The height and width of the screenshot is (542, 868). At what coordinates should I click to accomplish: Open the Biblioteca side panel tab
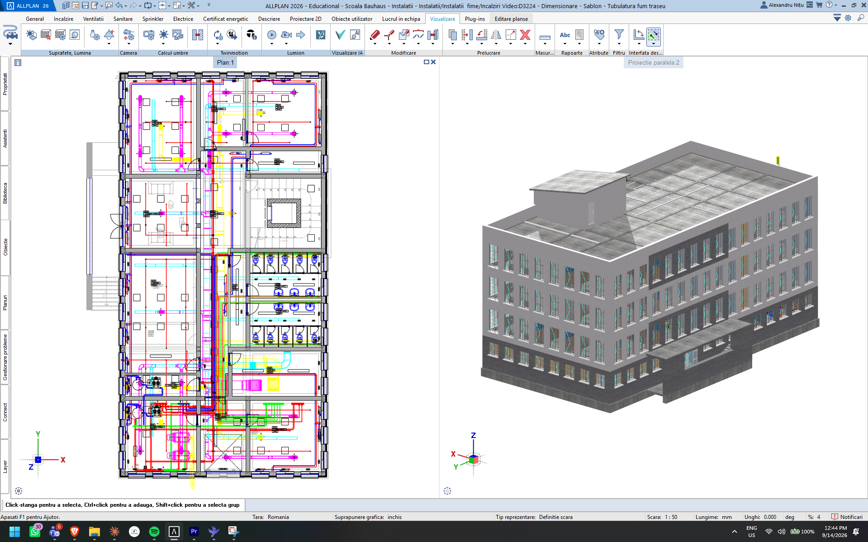click(x=5, y=193)
